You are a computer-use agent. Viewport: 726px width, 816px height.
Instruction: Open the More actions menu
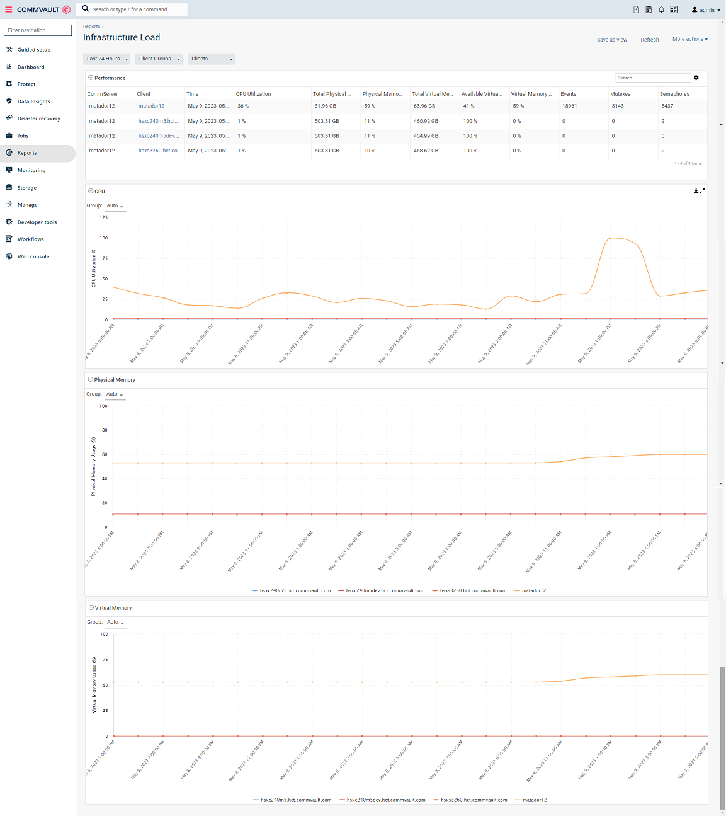point(689,39)
